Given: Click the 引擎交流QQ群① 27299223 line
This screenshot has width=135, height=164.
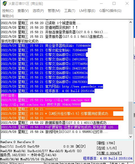Looking at the screenshot, I should click(44, 55).
